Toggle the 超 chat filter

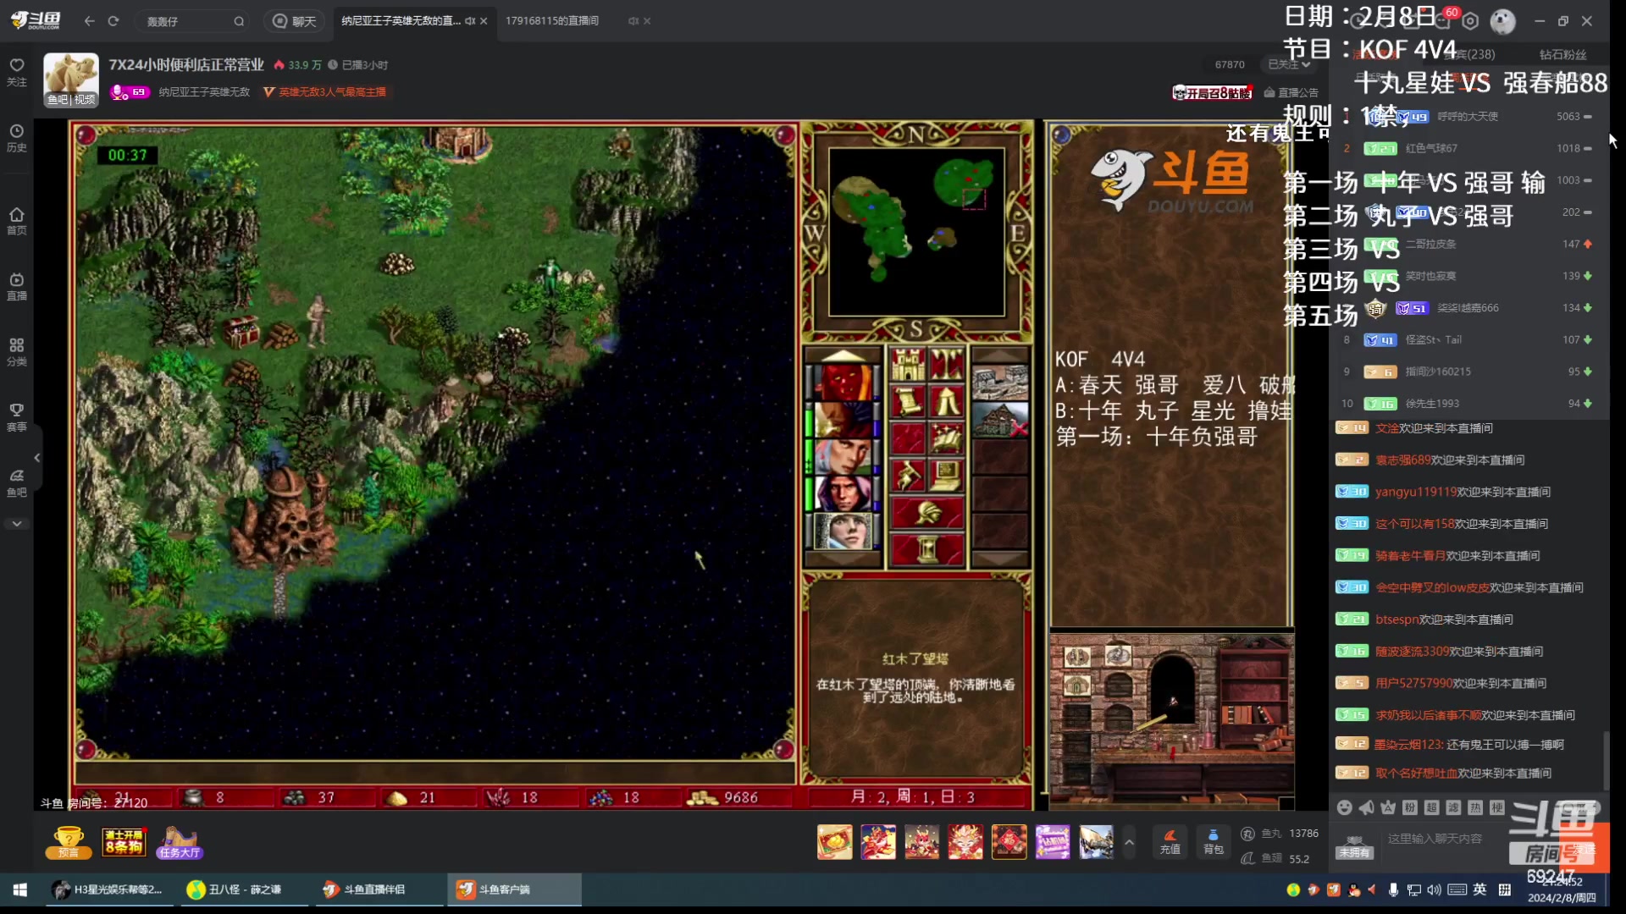coord(1431,807)
